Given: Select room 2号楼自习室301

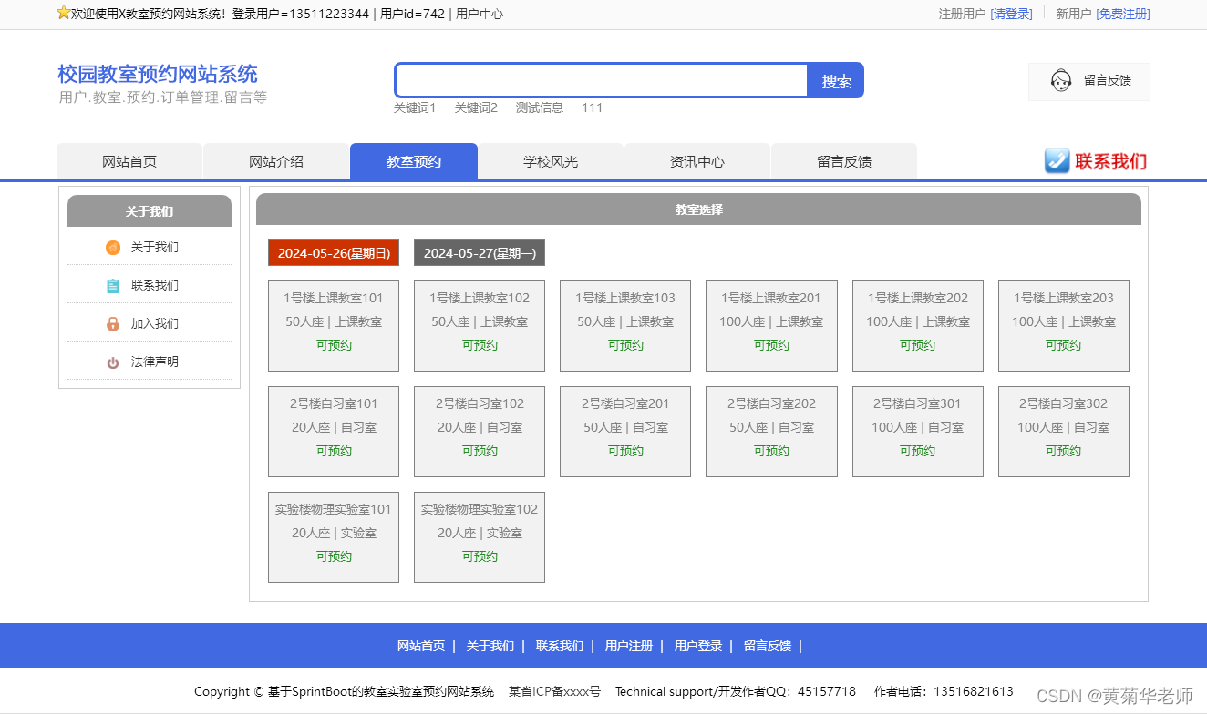Looking at the screenshot, I should point(918,432).
